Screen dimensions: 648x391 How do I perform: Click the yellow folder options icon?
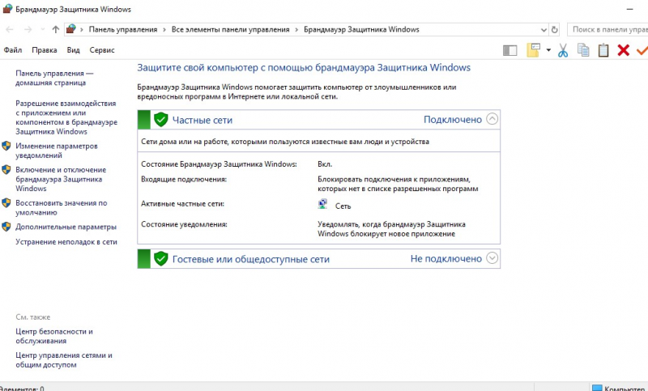[x=534, y=50]
